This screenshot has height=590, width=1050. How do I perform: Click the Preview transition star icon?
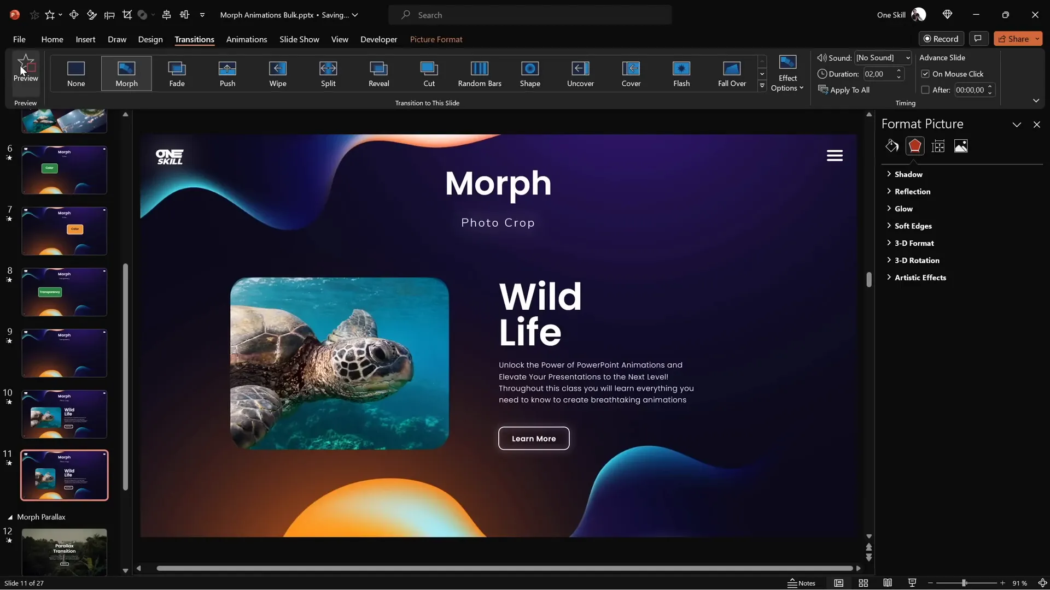click(x=26, y=63)
